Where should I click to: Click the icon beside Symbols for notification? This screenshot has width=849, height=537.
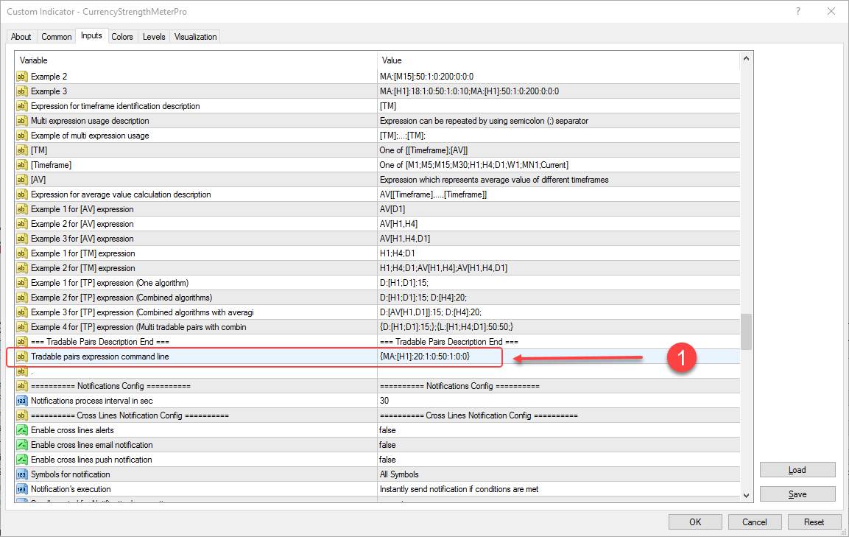point(21,474)
